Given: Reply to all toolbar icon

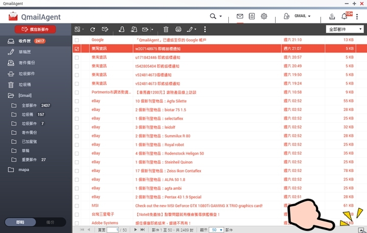Looking at the screenshot, I should [x=134, y=29].
